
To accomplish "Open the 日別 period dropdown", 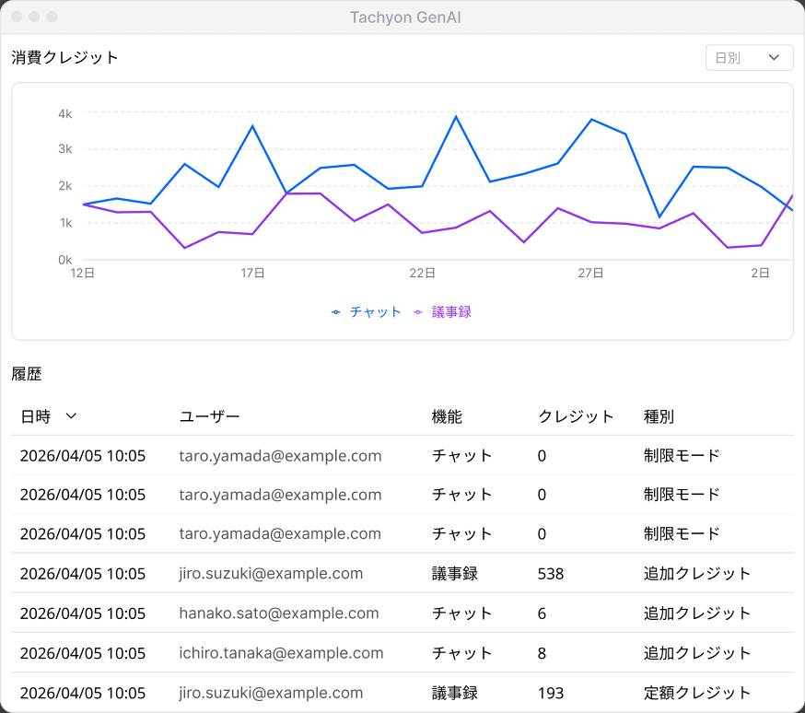I will pyautogui.click(x=749, y=57).
